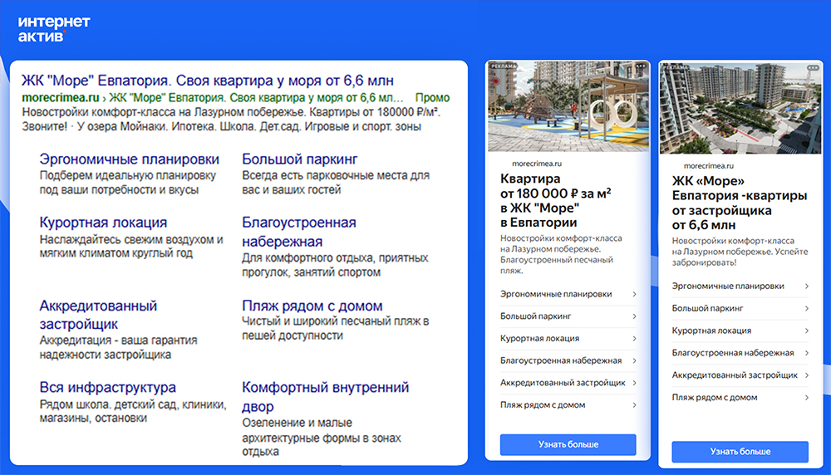Expand the Эргономичные планировки chevron in first mobile ad
Viewport: 831px width, 475px height.
(634, 295)
